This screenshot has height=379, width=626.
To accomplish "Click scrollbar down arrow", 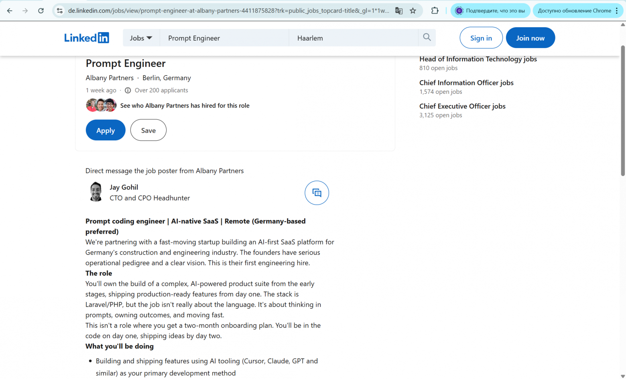I will click(623, 376).
